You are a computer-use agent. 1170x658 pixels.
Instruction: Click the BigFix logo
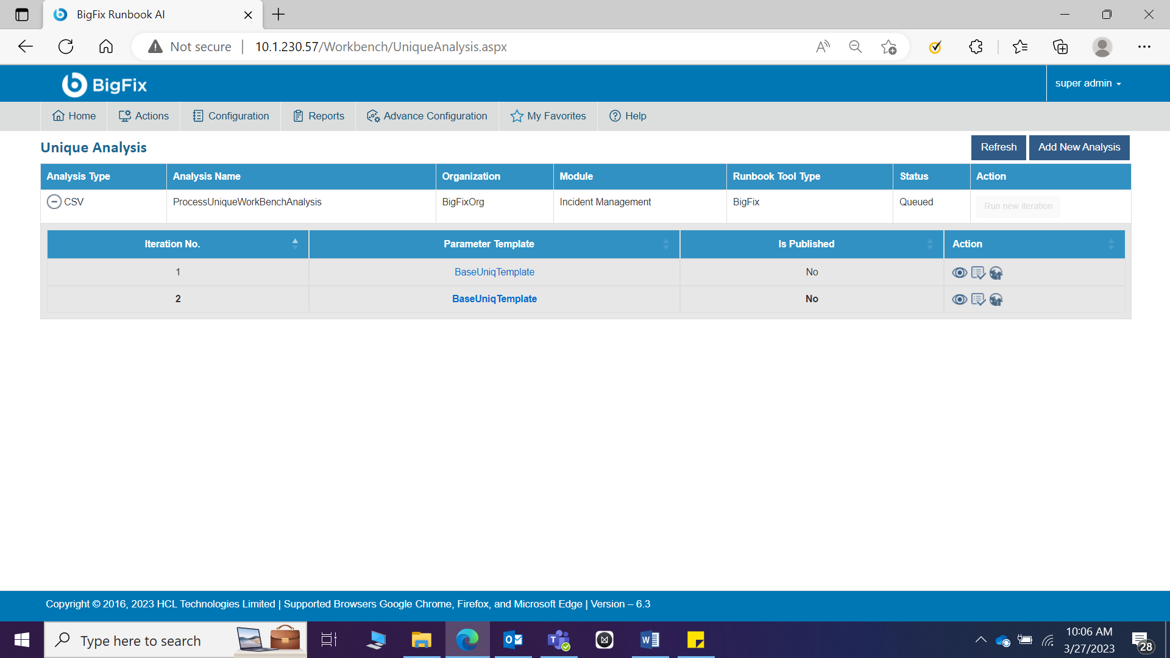[105, 85]
